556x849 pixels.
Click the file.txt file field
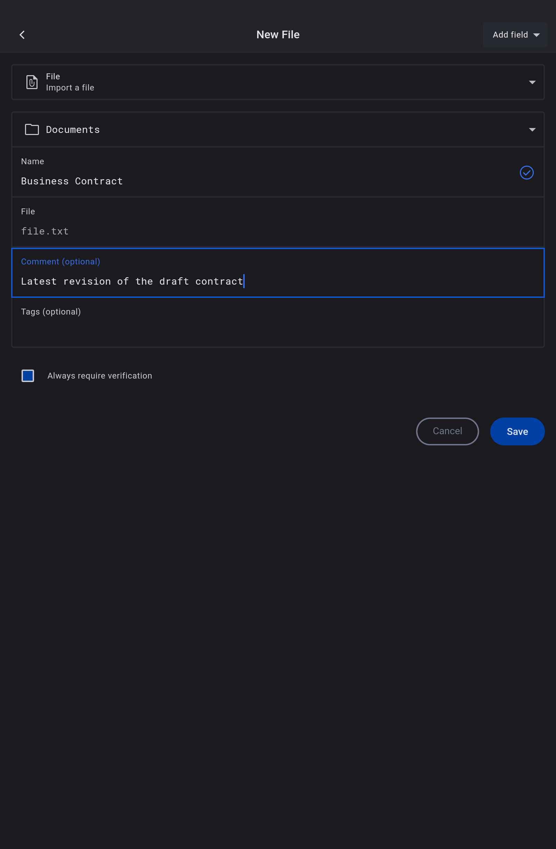click(45, 231)
